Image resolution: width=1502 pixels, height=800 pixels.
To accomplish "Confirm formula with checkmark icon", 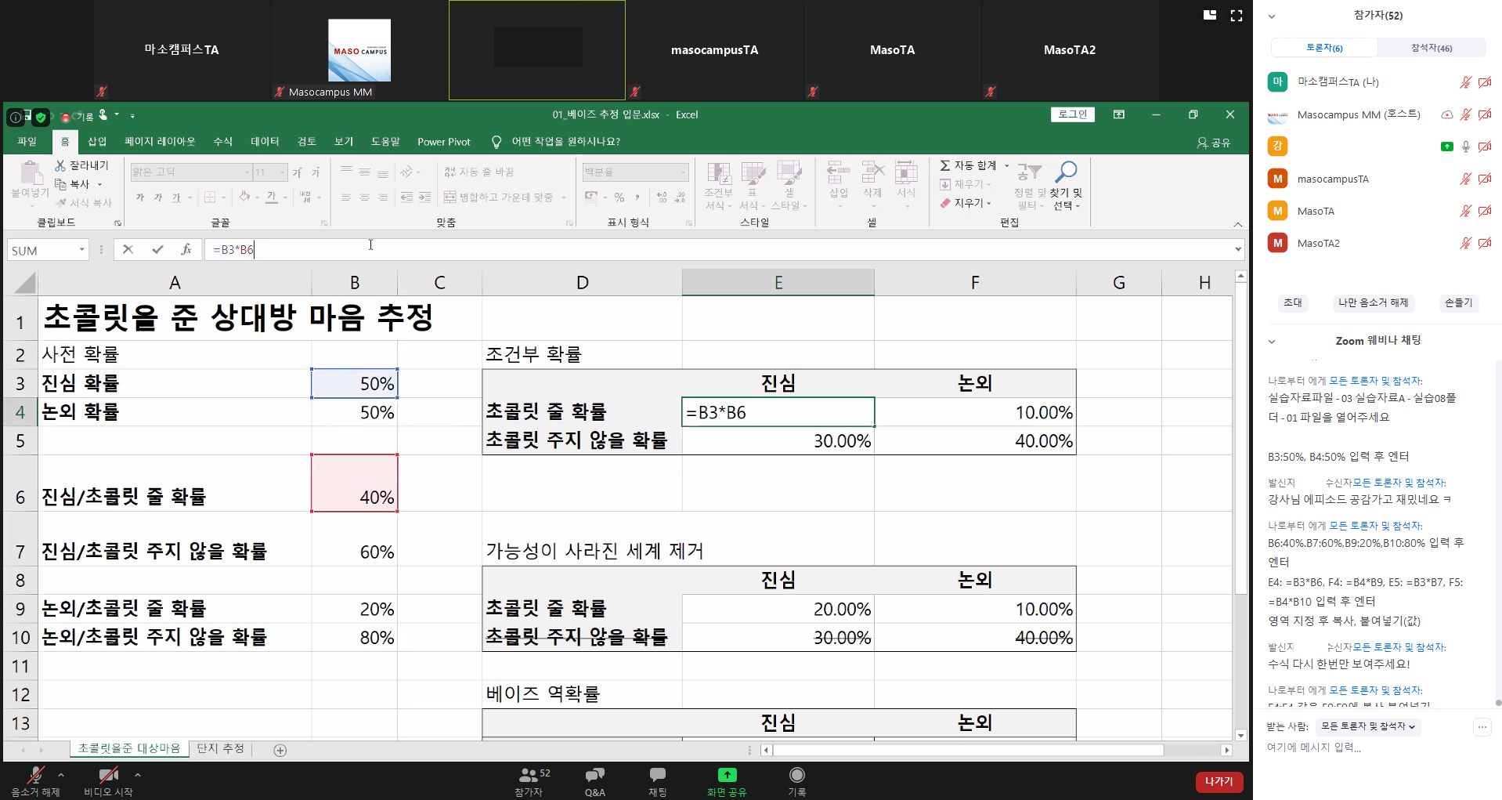I will coord(157,250).
